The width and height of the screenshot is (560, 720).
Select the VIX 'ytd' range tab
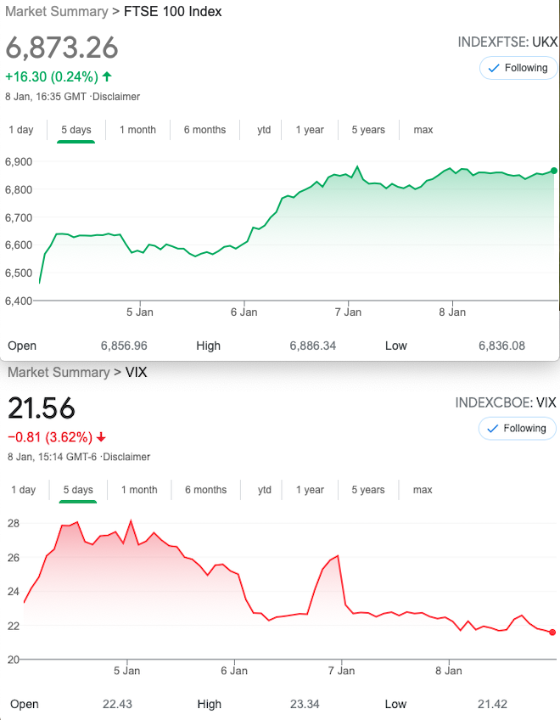(x=265, y=490)
